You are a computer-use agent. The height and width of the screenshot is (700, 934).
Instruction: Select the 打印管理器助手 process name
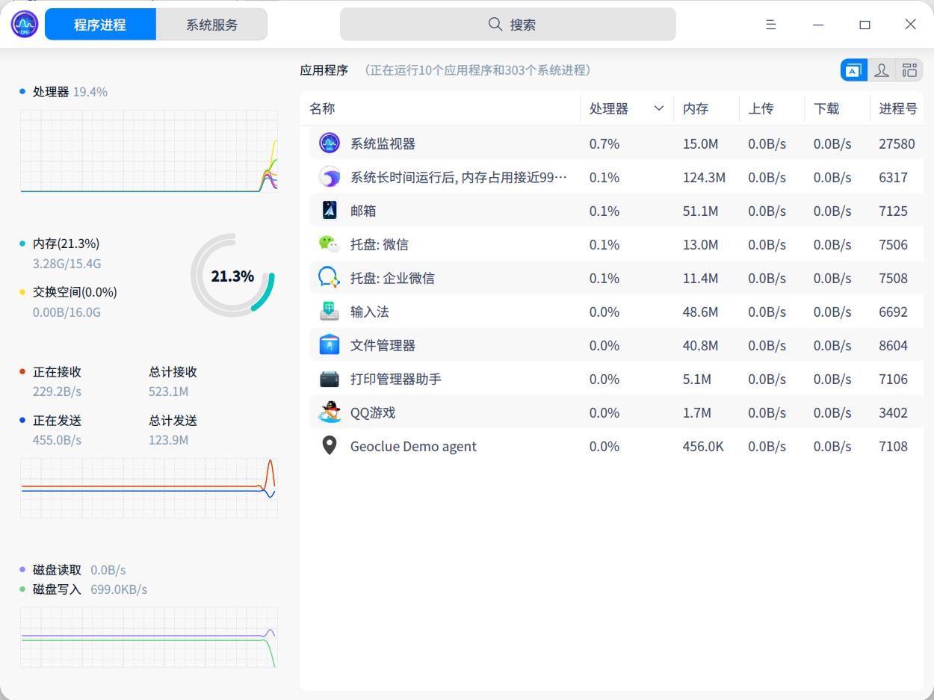pyautogui.click(x=396, y=380)
